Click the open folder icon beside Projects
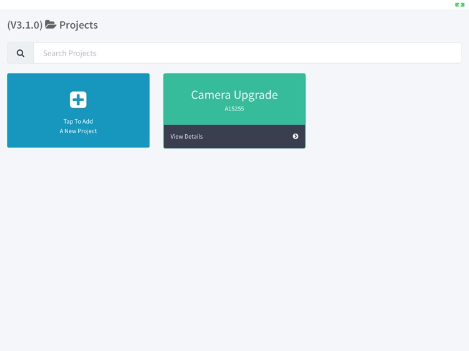This screenshot has height=351, width=469. pyautogui.click(x=51, y=24)
